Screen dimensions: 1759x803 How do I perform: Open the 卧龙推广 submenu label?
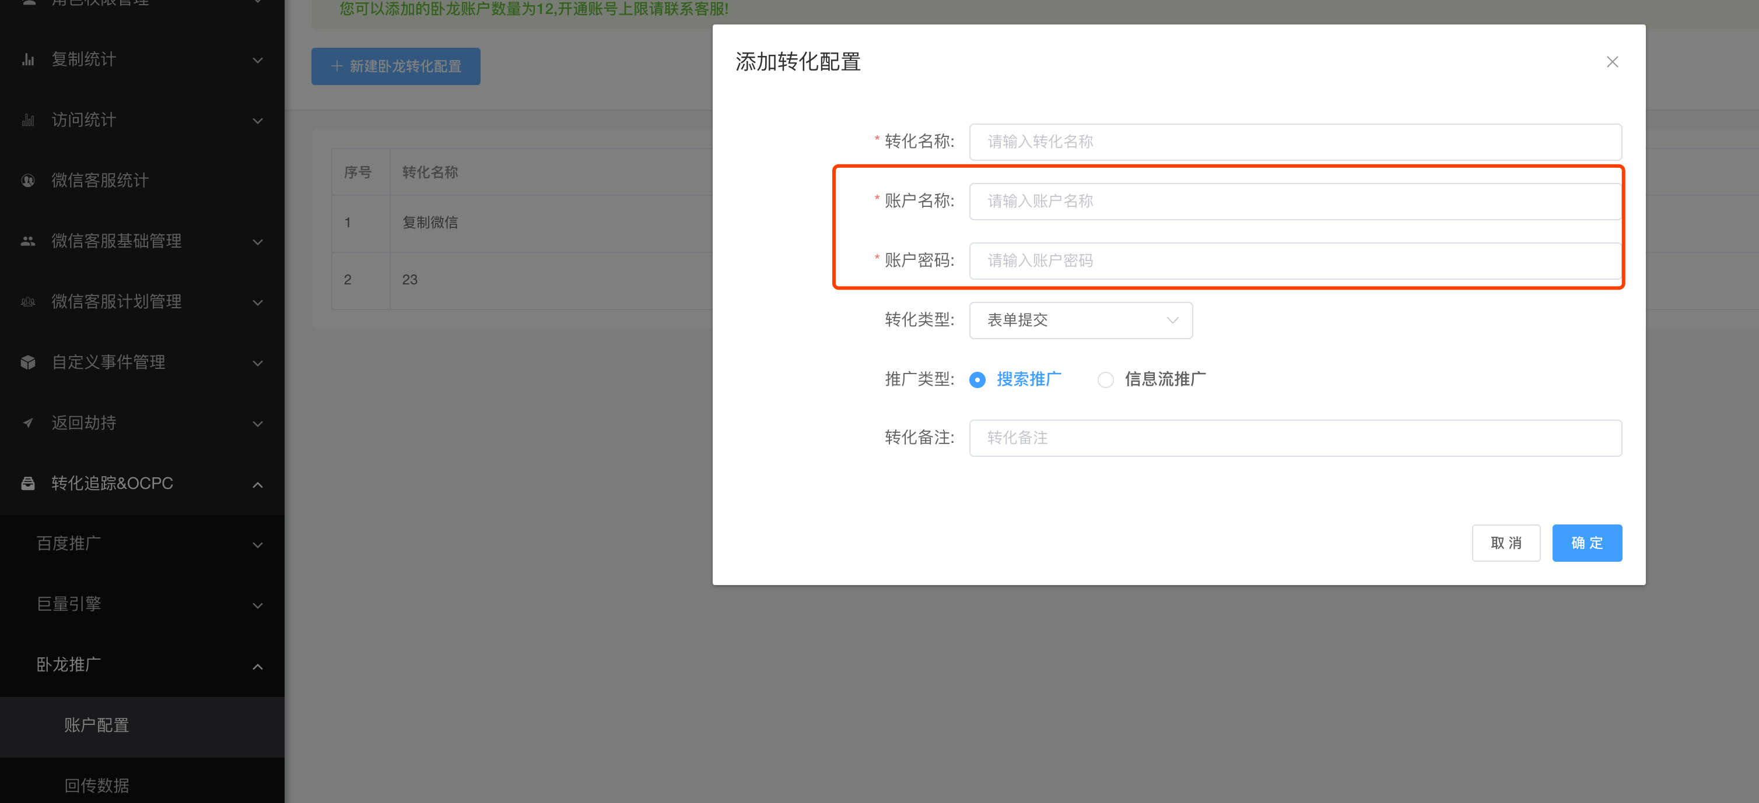point(68,665)
